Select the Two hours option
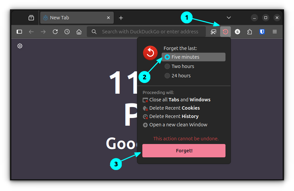Image resolution: width=294 pixels, height=191 pixels. 167,66
